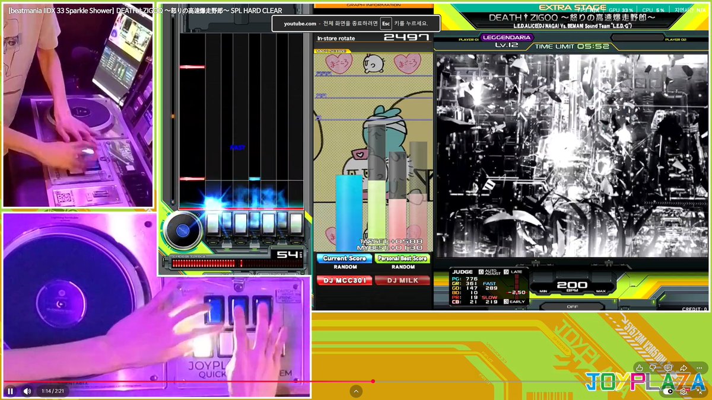Open the comments panel icon

point(669,367)
